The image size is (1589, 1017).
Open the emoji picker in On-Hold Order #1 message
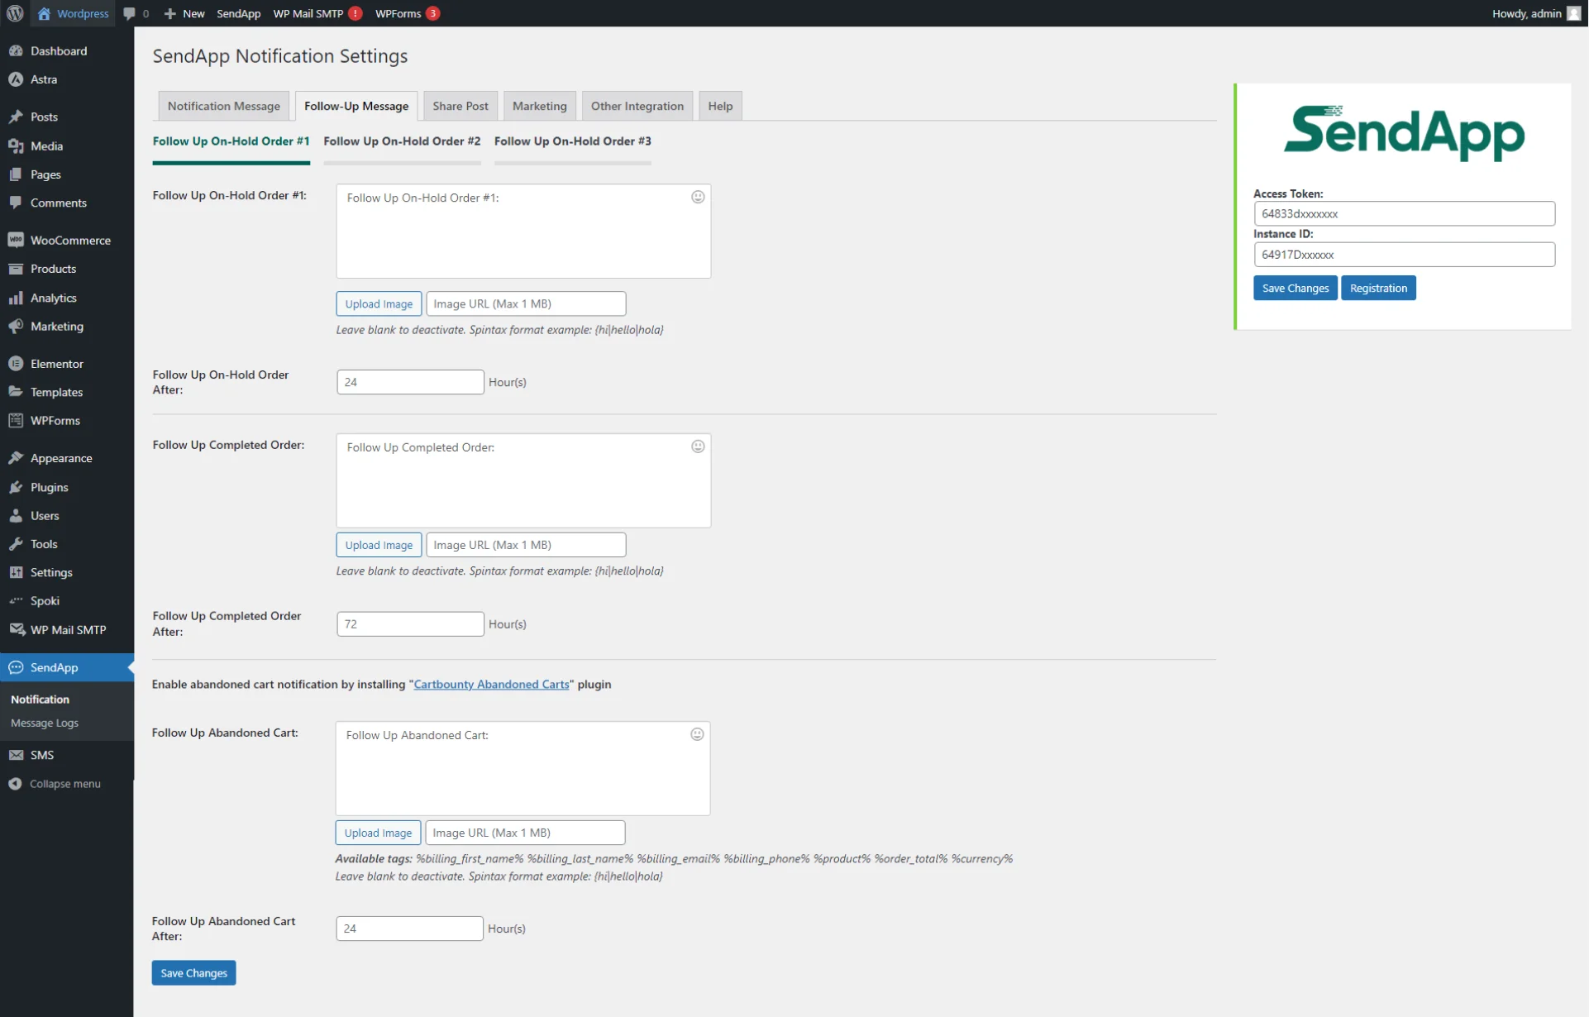[x=697, y=197]
